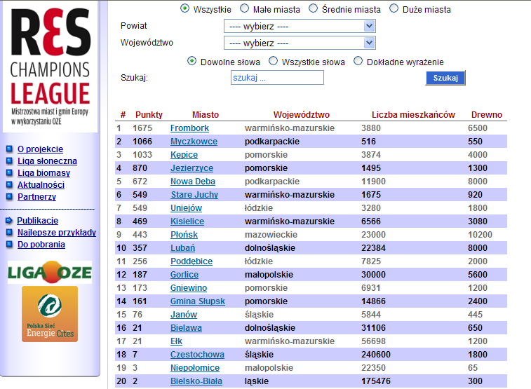The image size is (531, 389).
Task: Open the Kępice city link
Action: (184, 155)
